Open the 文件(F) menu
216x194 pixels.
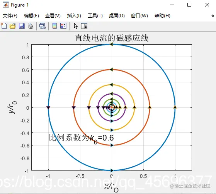click(10, 16)
